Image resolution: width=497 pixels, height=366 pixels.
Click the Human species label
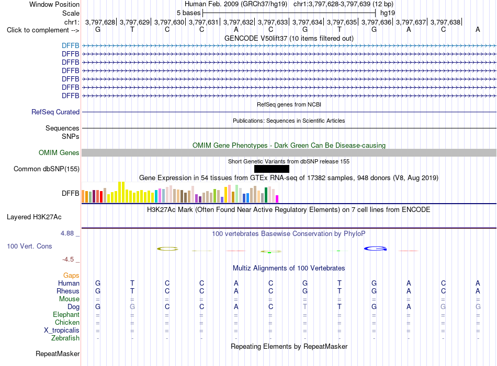point(69,283)
